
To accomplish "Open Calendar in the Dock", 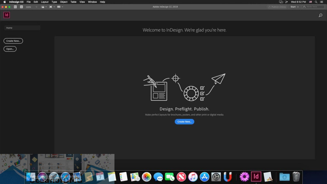I will pyautogui.click(x=100, y=177).
